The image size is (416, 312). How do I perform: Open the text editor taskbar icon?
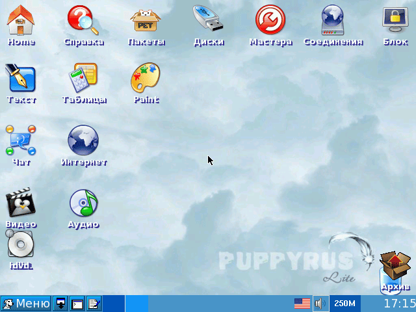[94, 304]
